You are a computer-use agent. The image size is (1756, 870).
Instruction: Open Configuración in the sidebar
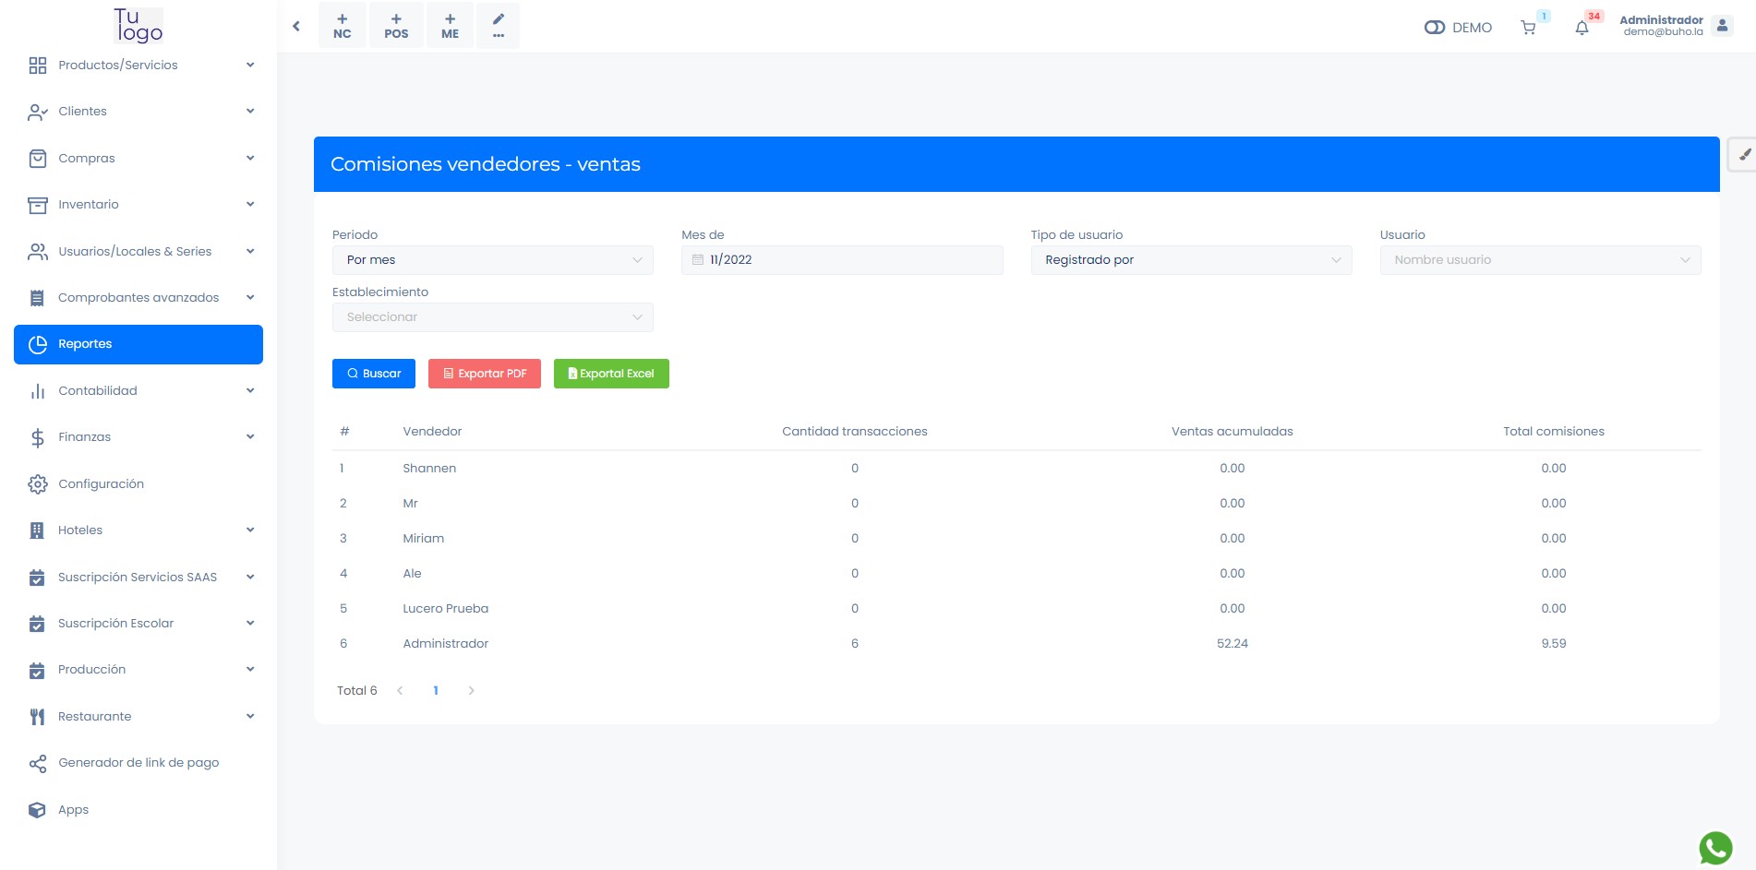tap(101, 484)
